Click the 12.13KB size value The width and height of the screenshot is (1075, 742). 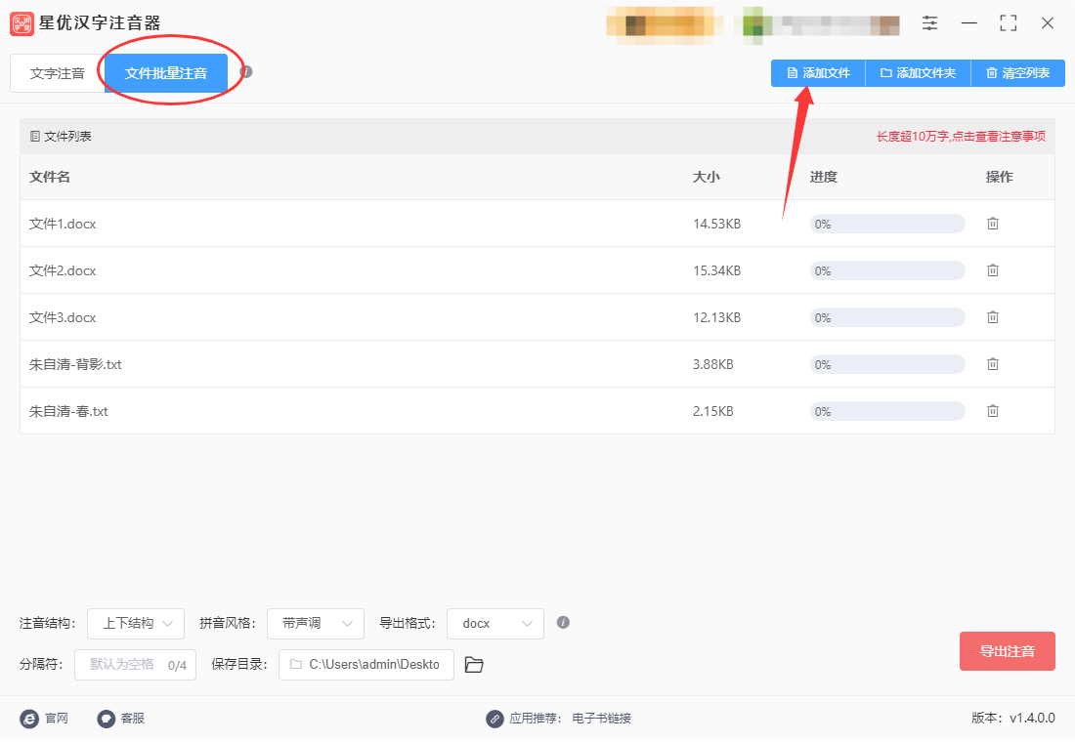[716, 318]
